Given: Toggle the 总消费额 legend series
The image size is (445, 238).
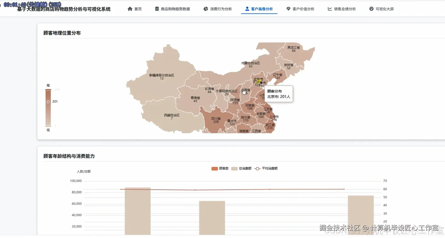Looking at the screenshot, I should pyautogui.click(x=241, y=169).
